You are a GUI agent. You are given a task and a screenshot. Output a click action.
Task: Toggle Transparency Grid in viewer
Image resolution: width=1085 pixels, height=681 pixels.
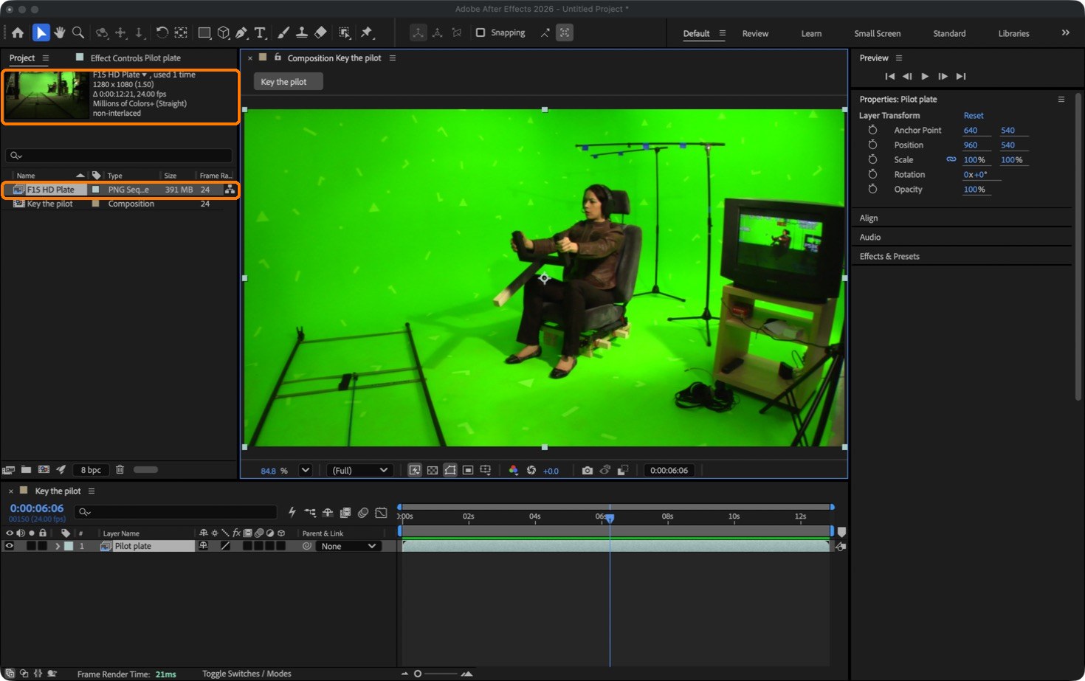pyautogui.click(x=433, y=470)
